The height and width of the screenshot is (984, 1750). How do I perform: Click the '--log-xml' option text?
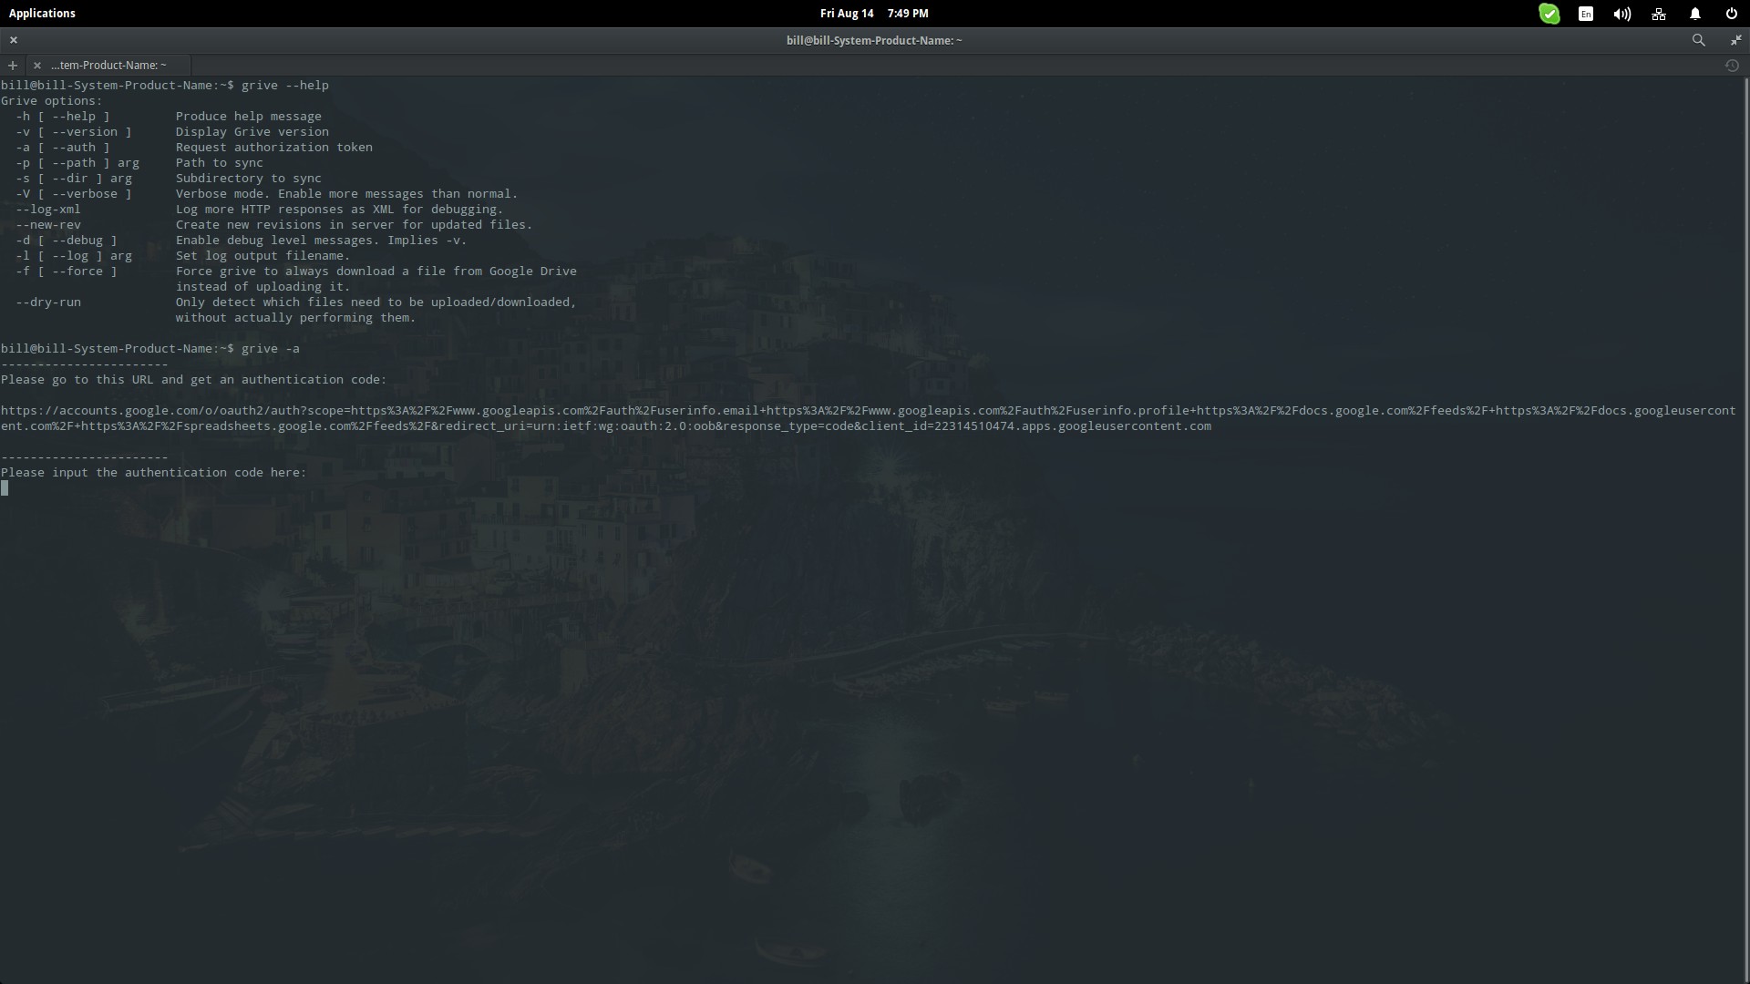47,210
